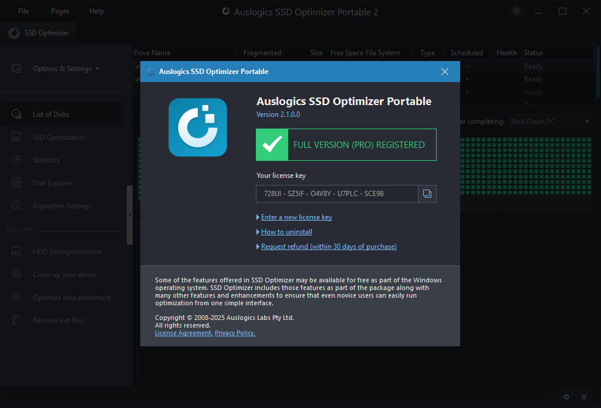Copy license key using the copy icon
The width and height of the screenshot is (601, 408).
click(x=427, y=194)
